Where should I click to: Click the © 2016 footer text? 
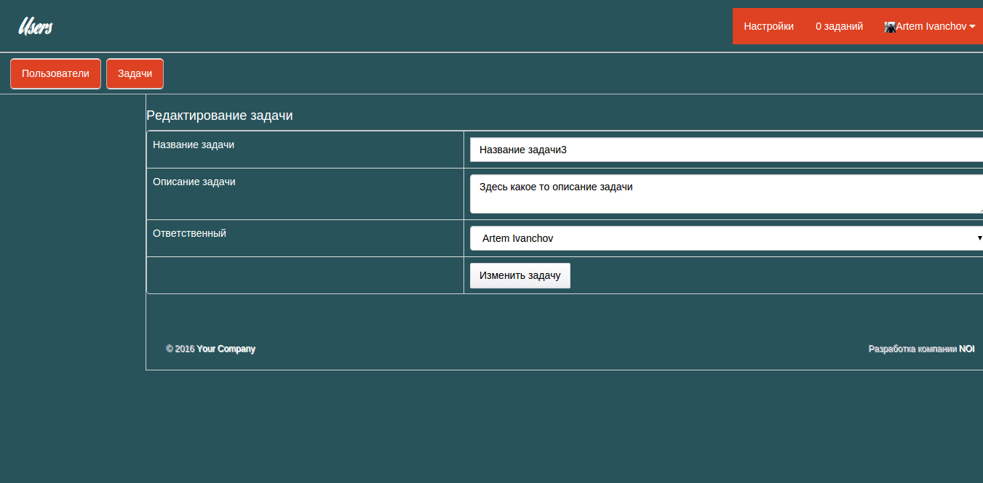pos(180,349)
